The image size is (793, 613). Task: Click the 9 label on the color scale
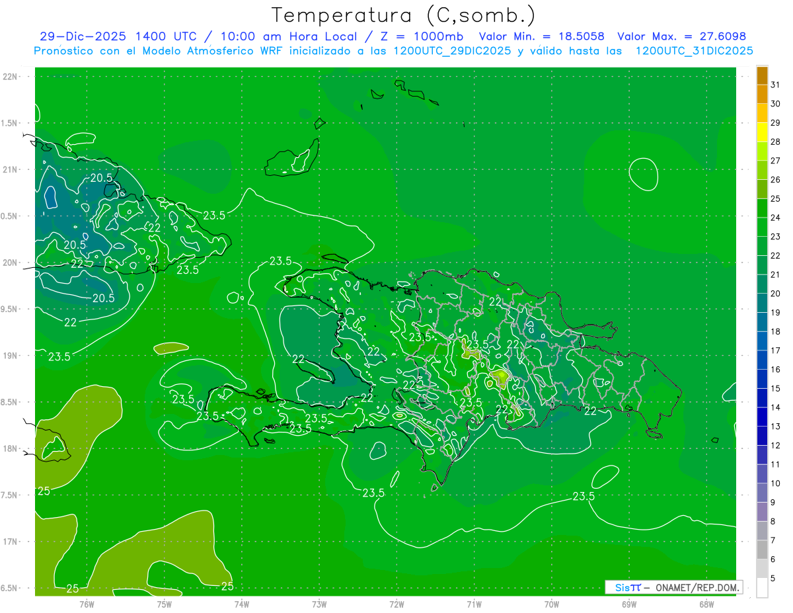773,503
